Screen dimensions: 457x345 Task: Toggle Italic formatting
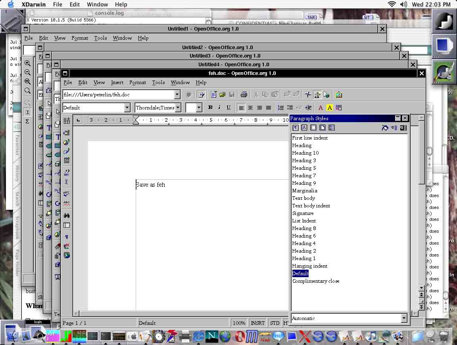point(219,107)
